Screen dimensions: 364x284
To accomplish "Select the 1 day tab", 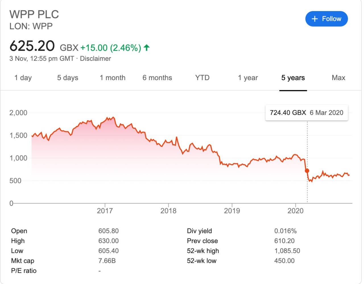I will tap(23, 78).
